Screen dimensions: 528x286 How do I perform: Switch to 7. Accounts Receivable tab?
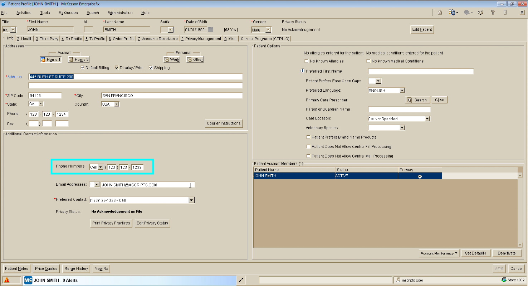click(158, 39)
